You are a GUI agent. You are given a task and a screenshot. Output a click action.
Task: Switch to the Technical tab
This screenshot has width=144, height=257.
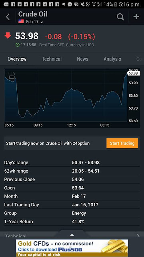(x=52, y=59)
